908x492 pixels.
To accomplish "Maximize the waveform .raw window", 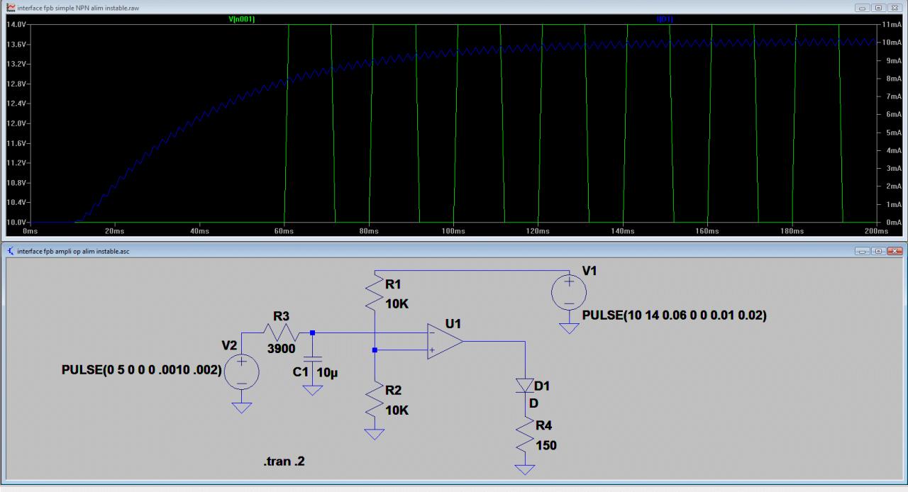I will click(880, 6).
